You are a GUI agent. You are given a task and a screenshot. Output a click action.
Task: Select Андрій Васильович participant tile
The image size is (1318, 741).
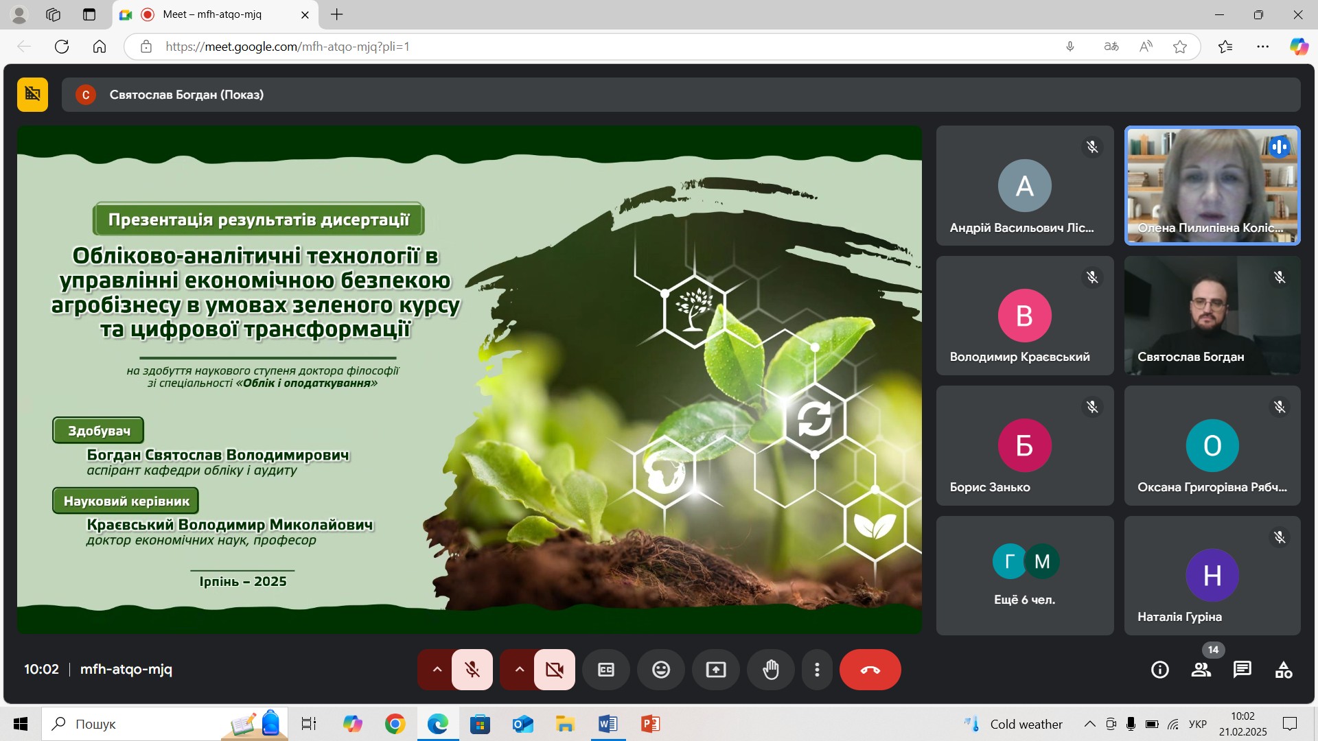coord(1024,185)
